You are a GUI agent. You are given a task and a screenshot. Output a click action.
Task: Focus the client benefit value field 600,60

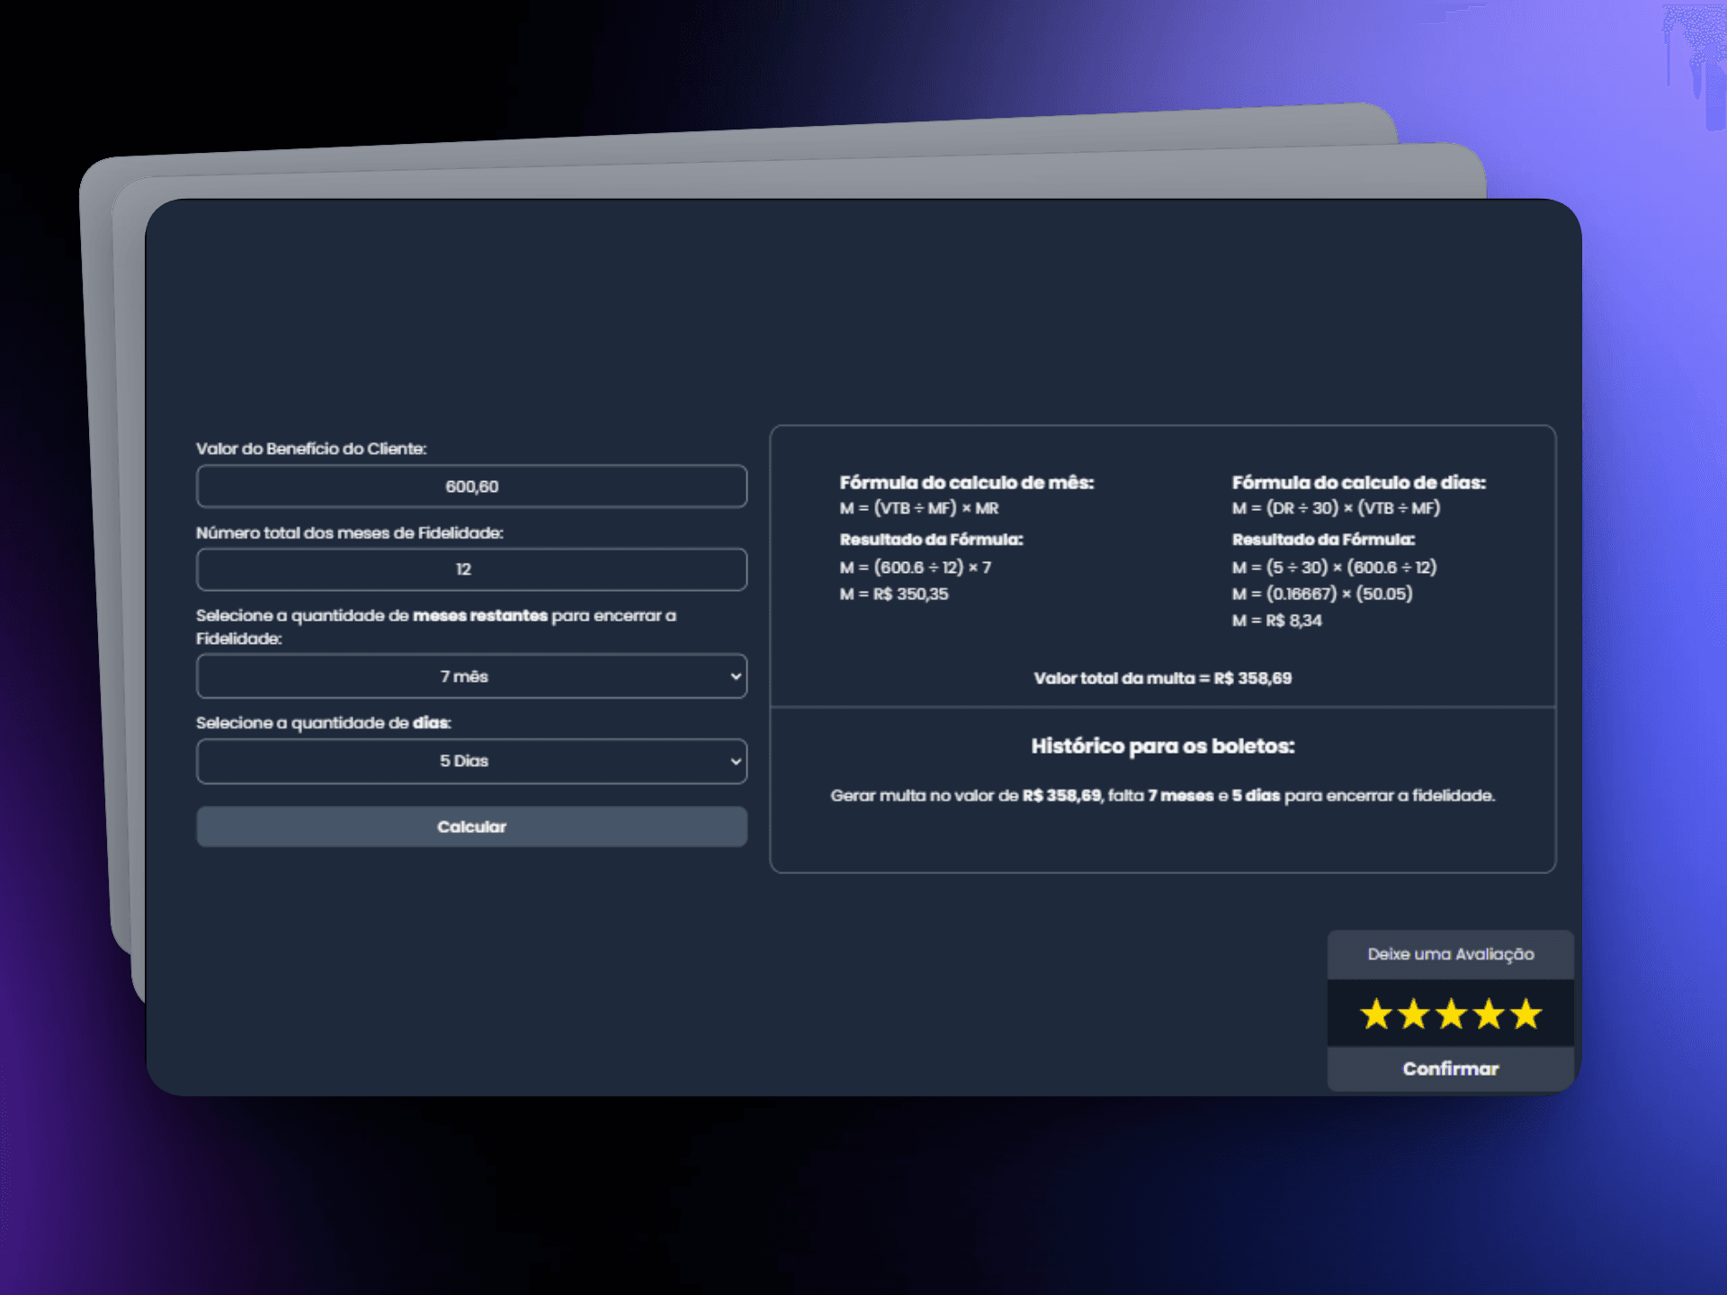(x=471, y=487)
